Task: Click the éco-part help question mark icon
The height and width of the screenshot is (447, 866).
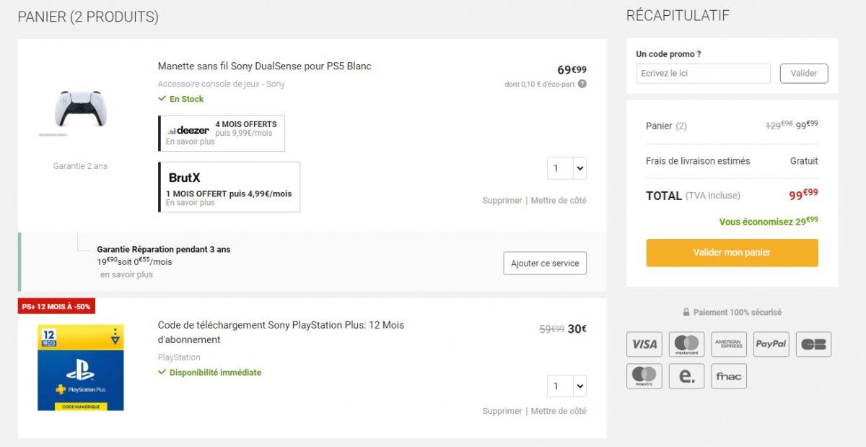Action: (582, 84)
